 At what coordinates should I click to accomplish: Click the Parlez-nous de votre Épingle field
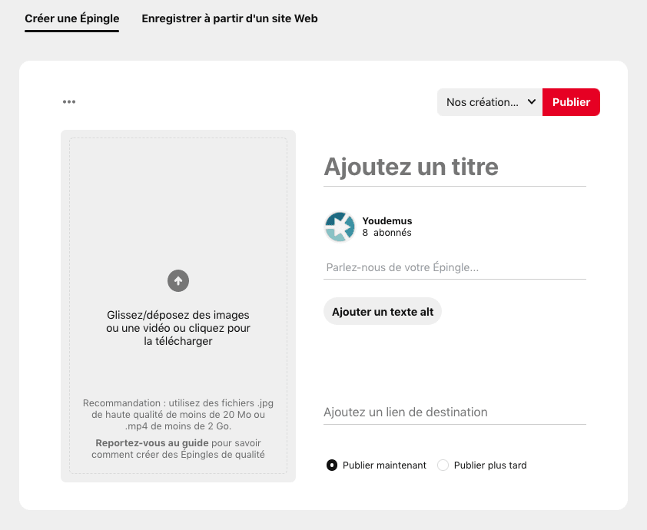tap(454, 268)
